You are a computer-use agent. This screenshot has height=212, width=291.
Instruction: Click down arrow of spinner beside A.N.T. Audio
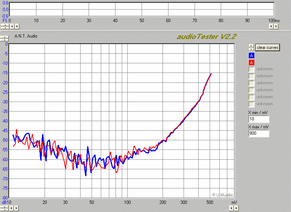(x=4, y=40)
